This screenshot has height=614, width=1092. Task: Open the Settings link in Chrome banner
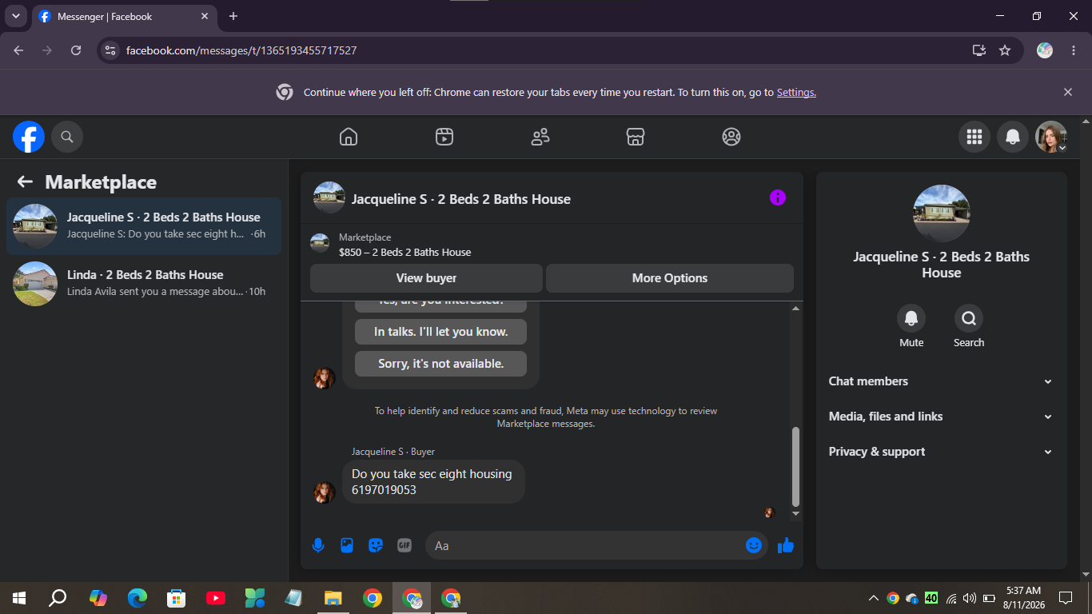796,92
